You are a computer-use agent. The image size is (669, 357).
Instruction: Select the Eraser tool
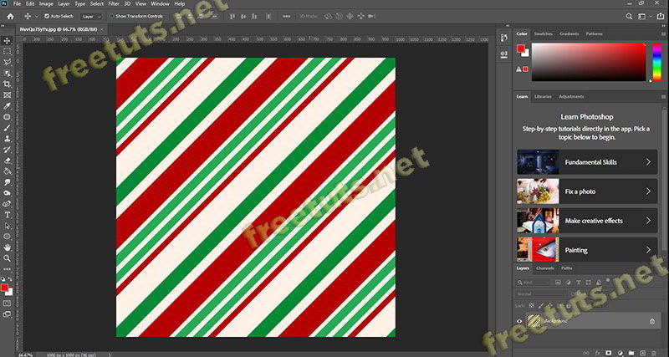click(8, 161)
